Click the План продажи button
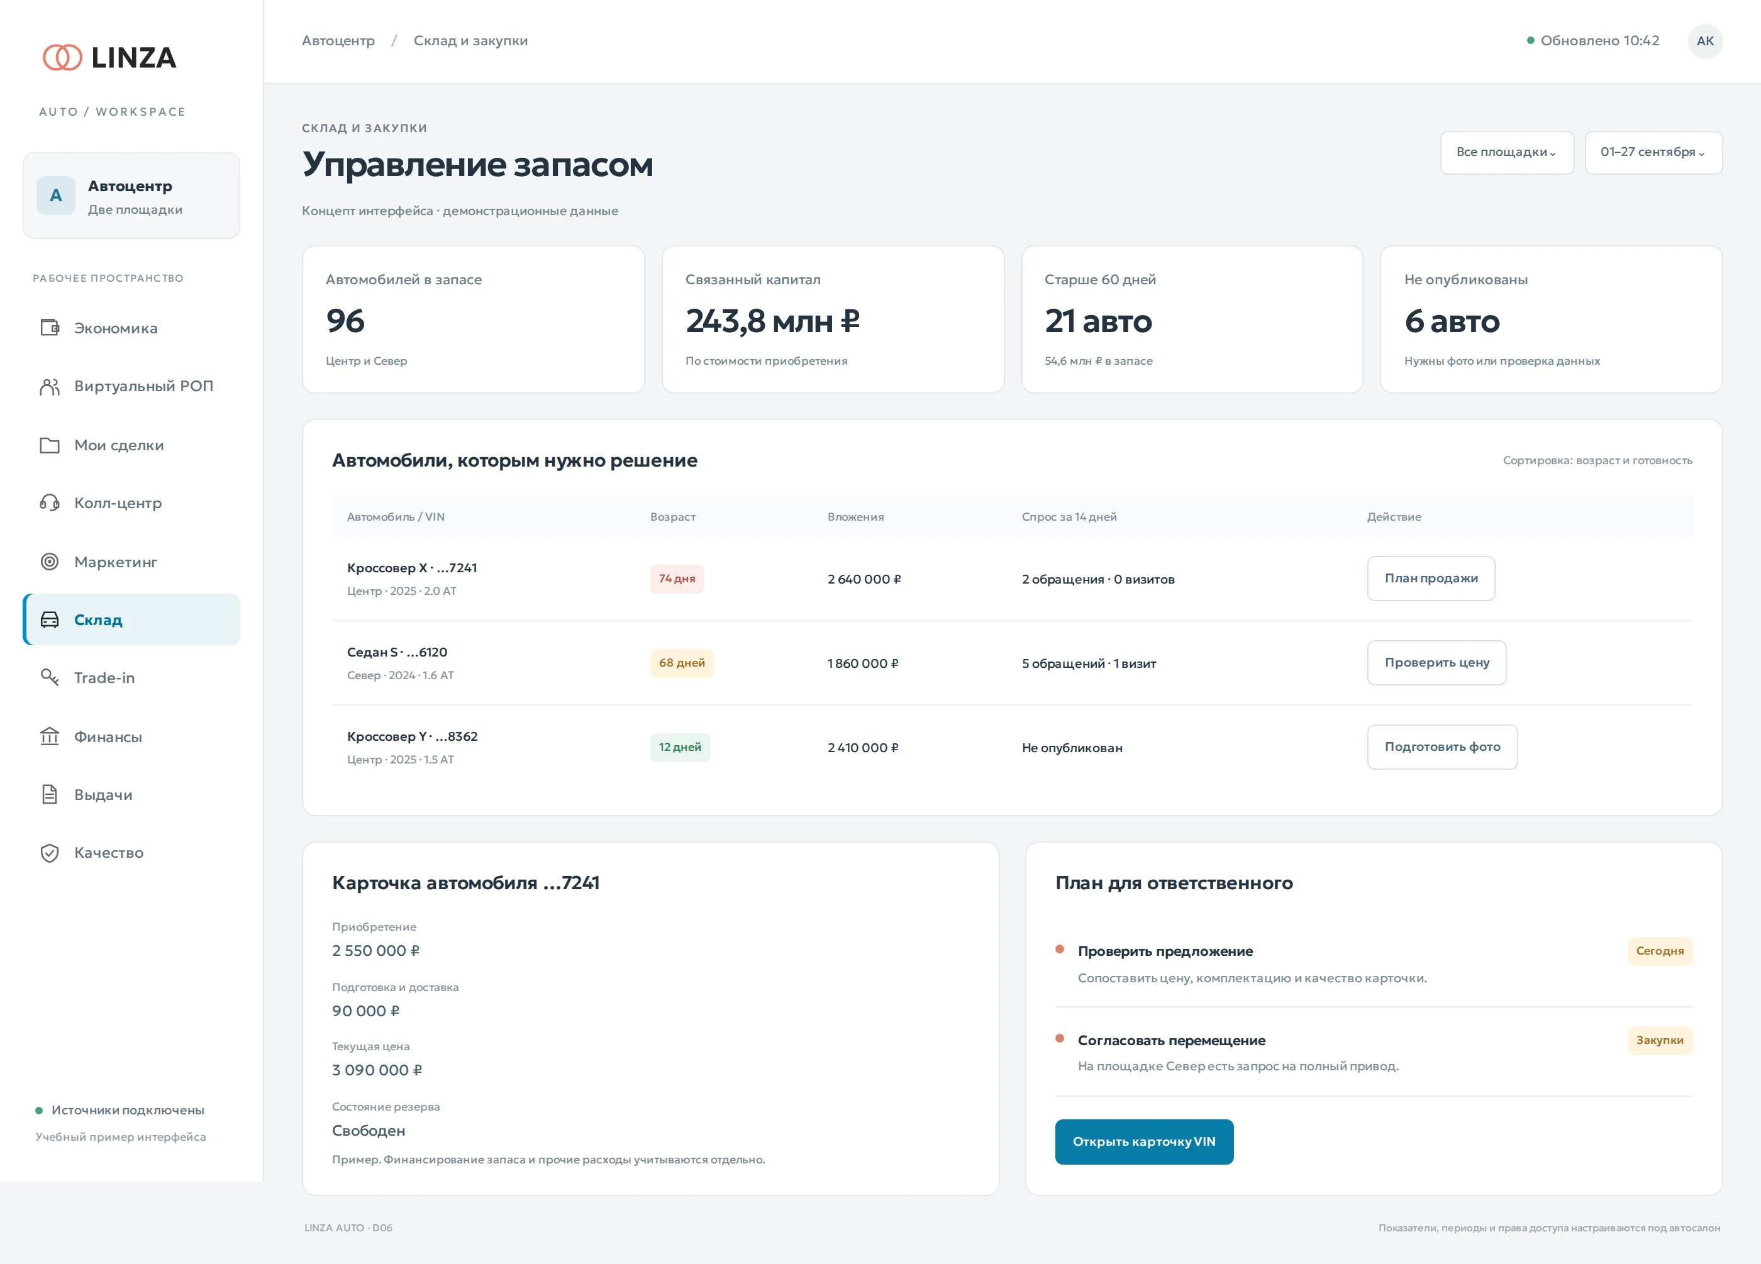Screen dimensions: 1761x1264 point(1430,579)
